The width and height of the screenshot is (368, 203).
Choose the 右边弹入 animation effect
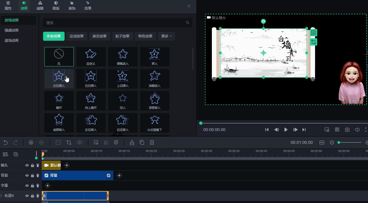coord(91,79)
